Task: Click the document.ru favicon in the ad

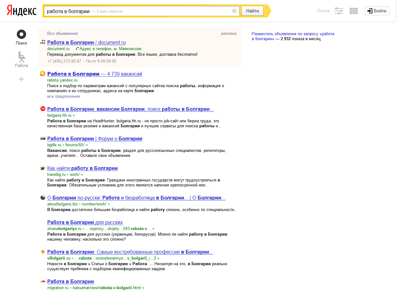Action: 43,42
